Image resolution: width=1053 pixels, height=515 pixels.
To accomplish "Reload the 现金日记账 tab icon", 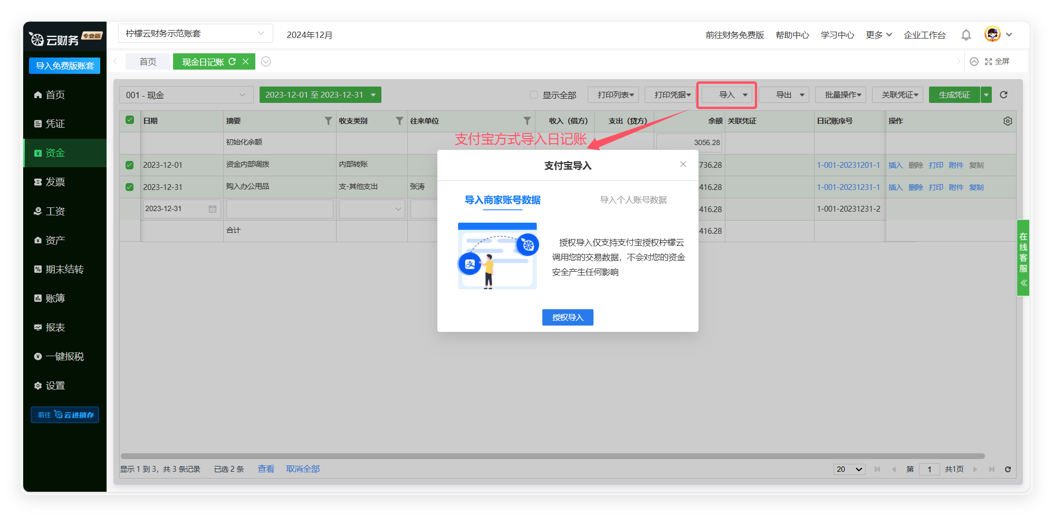I will 232,62.
